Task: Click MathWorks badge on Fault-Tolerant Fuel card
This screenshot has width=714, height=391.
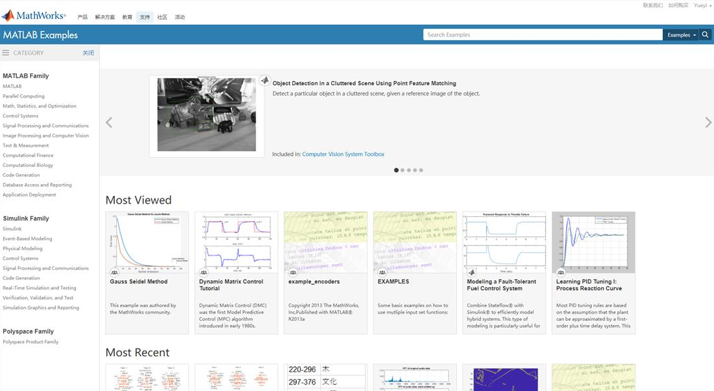Action: coord(471,272)
